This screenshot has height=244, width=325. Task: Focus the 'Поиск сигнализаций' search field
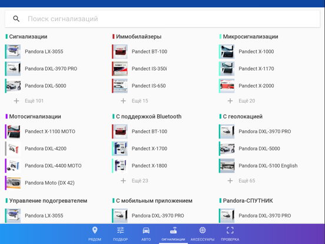[x=162, y=19]
